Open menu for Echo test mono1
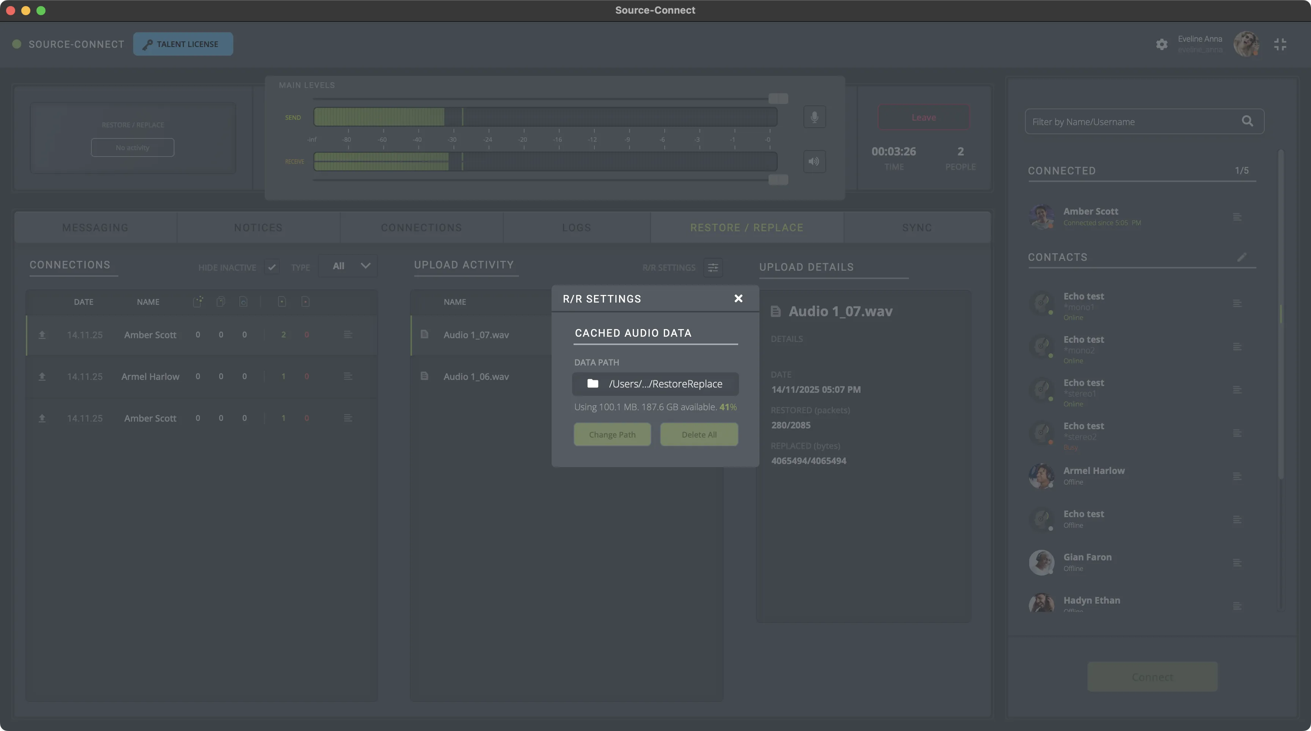The height and width of the screenshot is (731, 1311). point(1237,304)
